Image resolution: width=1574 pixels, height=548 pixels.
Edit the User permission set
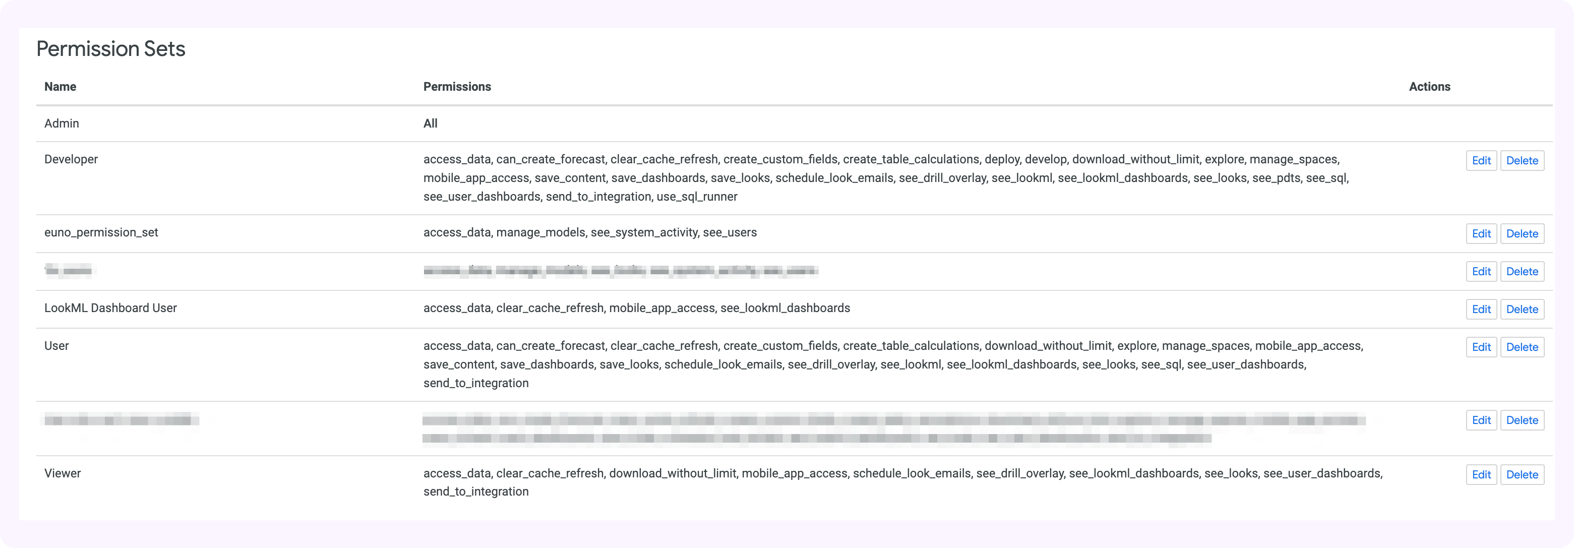pos(1481,348)
